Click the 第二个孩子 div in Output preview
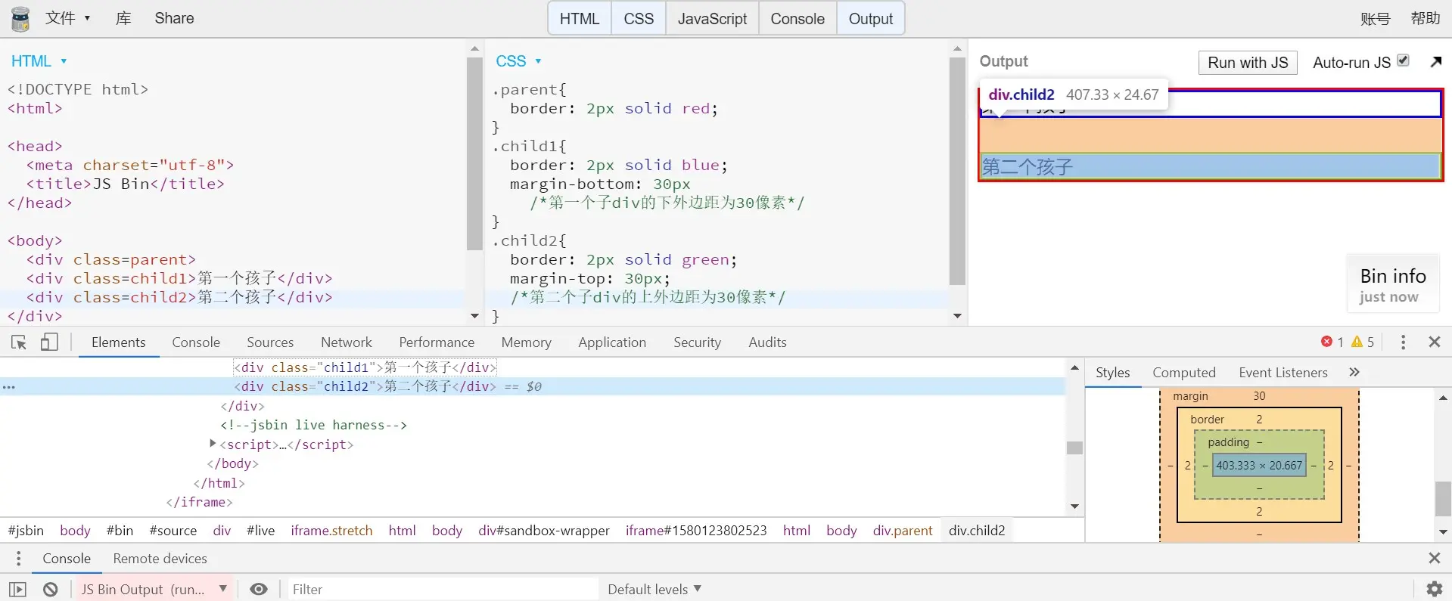This screenshot has width=1452, height=601. pyautogui.click(x=1210, y=166)
